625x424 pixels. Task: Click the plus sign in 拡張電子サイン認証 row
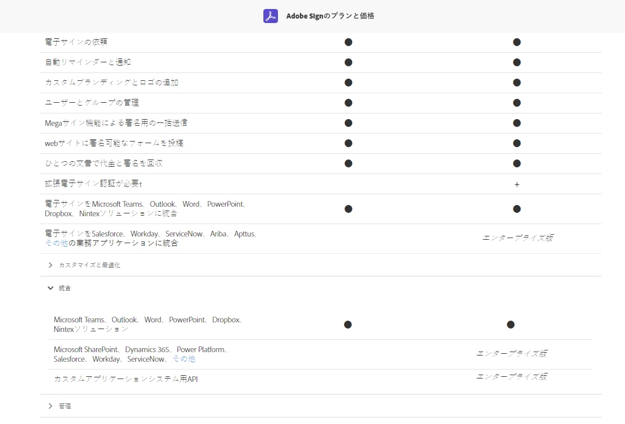tap(517, 185)
